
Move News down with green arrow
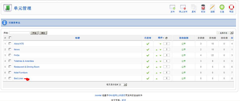[x=160, y=50]
